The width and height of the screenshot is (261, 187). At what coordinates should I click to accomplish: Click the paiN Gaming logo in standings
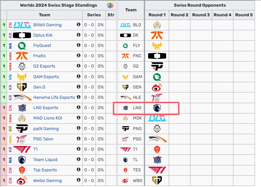22,129
